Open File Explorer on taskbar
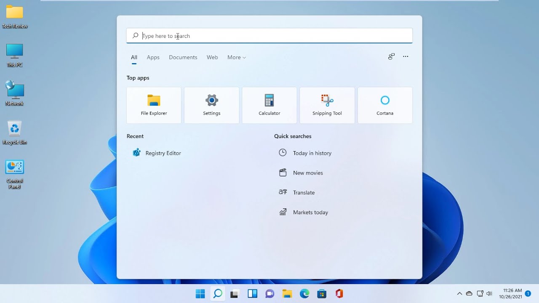This screenshot has height=303, width=539. tap(287, 294)
